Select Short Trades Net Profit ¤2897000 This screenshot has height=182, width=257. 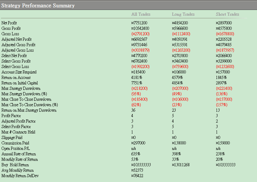(224, 23)
